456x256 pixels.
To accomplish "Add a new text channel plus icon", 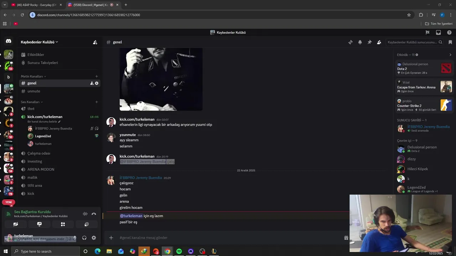I will (x=97, y=76).
